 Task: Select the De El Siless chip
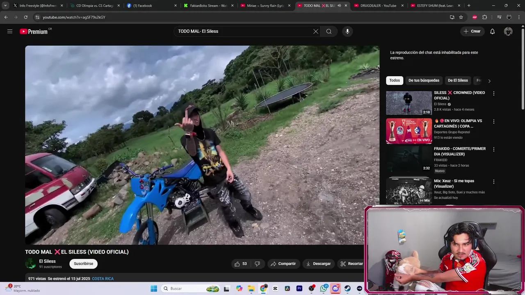(458, 81)
